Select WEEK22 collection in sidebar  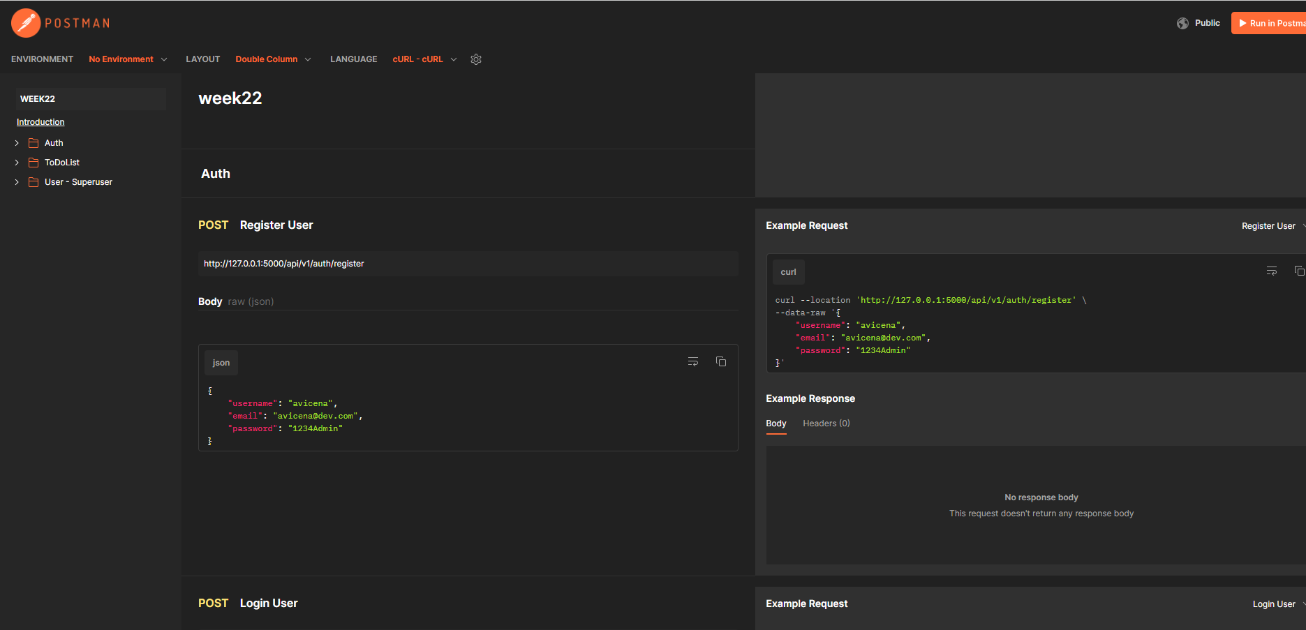point(90,99)
